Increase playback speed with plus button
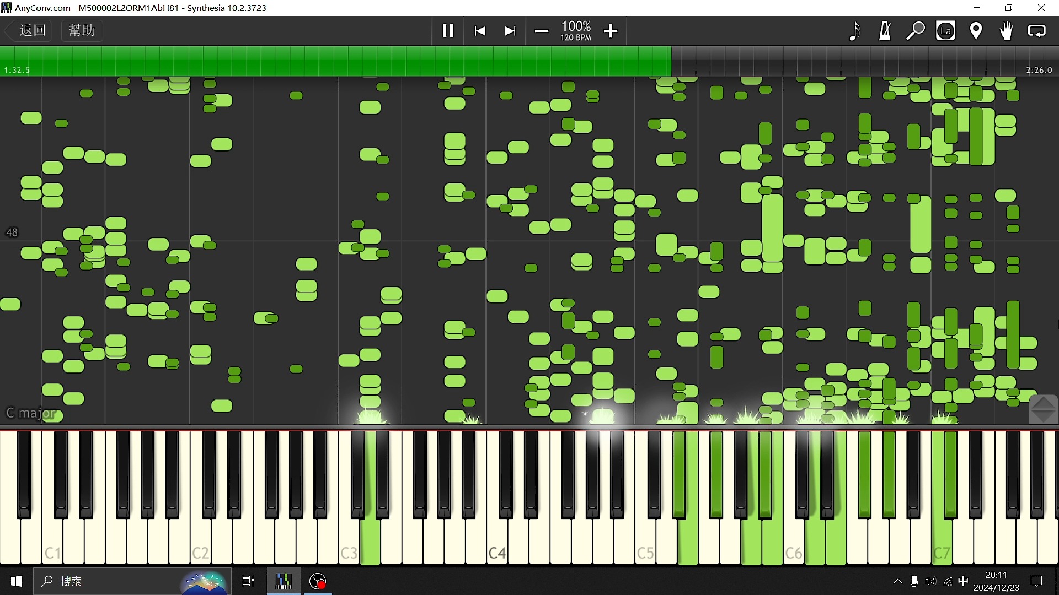The image size is (1059, 595). [611, 31]
